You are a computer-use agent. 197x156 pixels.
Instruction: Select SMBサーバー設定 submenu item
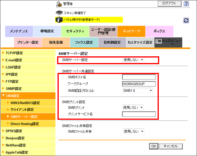tap(28, 117)
